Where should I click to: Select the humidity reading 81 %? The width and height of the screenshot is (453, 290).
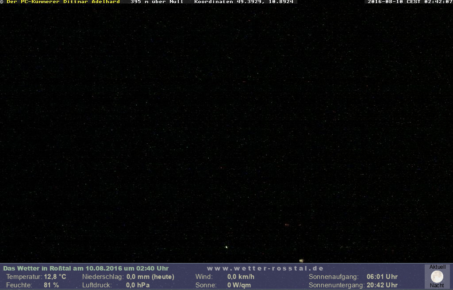click(x=51, y=285)
